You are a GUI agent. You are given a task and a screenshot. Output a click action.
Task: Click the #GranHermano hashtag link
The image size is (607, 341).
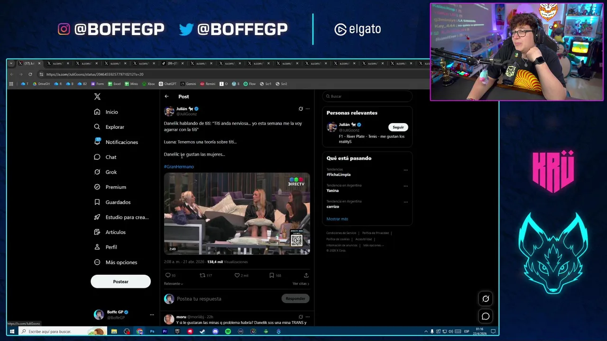tap(179, 167)
